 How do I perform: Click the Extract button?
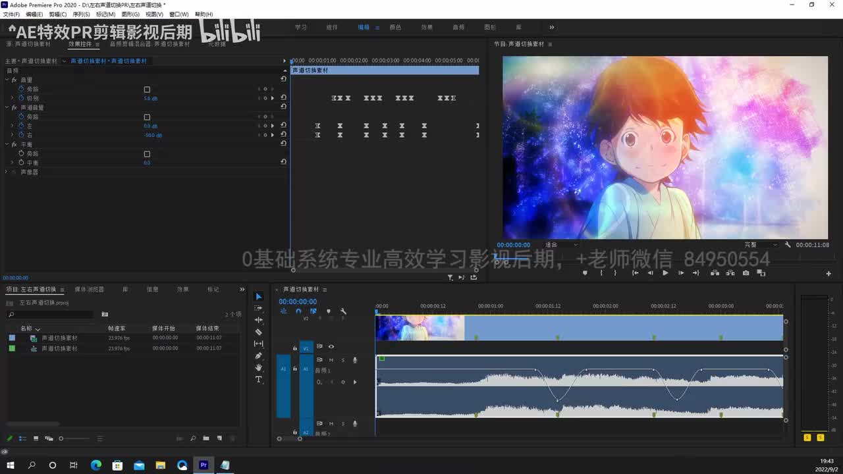point(730,273)
